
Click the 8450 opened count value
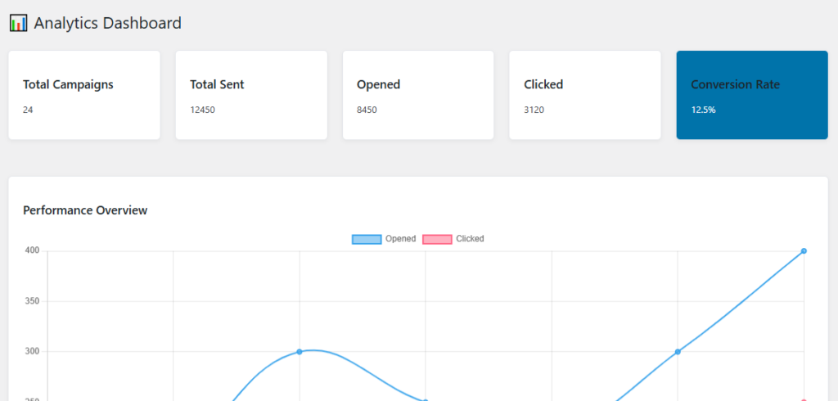coord(367,110)
